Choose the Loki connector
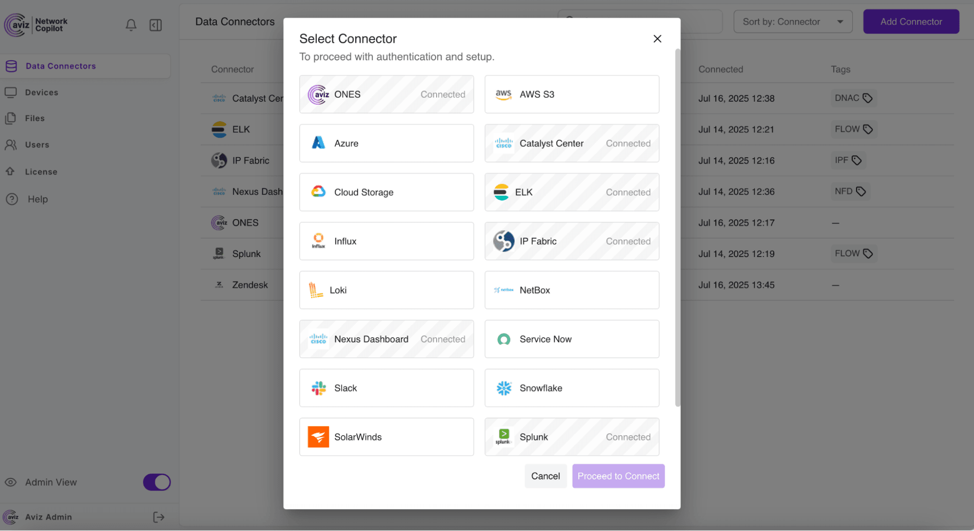Screen dimensions: 974x531 tap(386, 290)
